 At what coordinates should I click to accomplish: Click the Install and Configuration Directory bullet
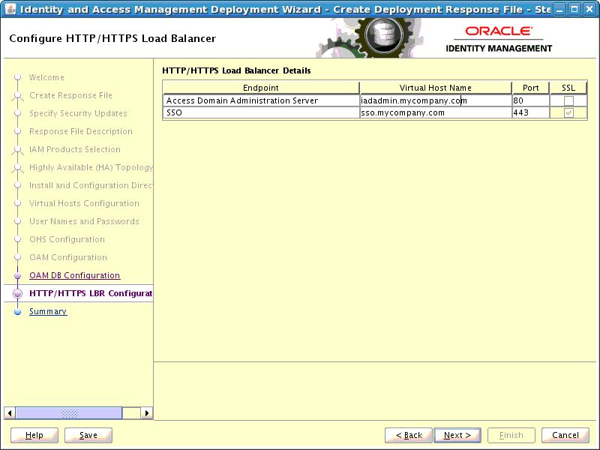(x=17, y=185)
